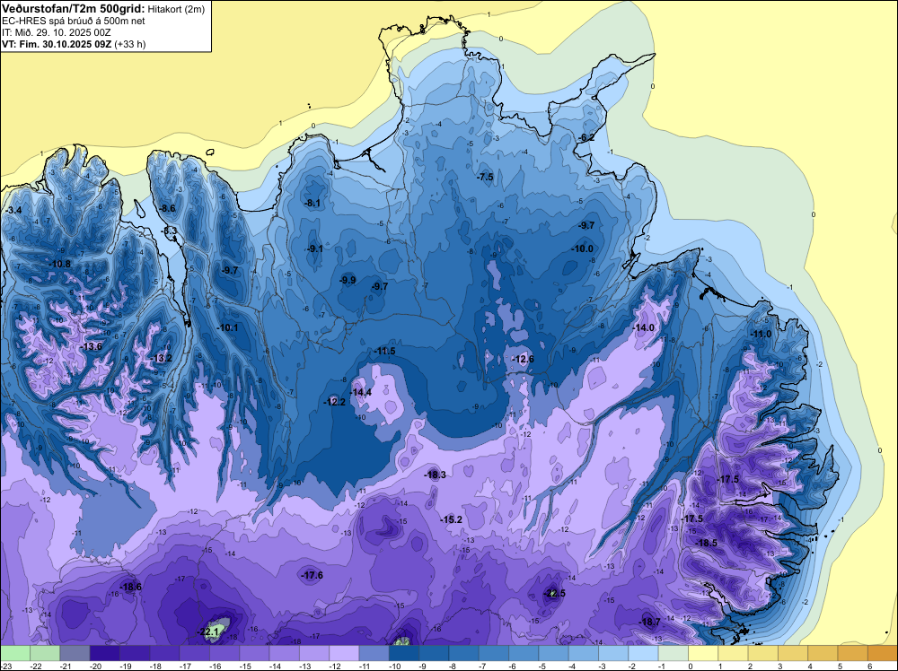
Task: Click the -10.1 temperature label
Action: (227, 327)
